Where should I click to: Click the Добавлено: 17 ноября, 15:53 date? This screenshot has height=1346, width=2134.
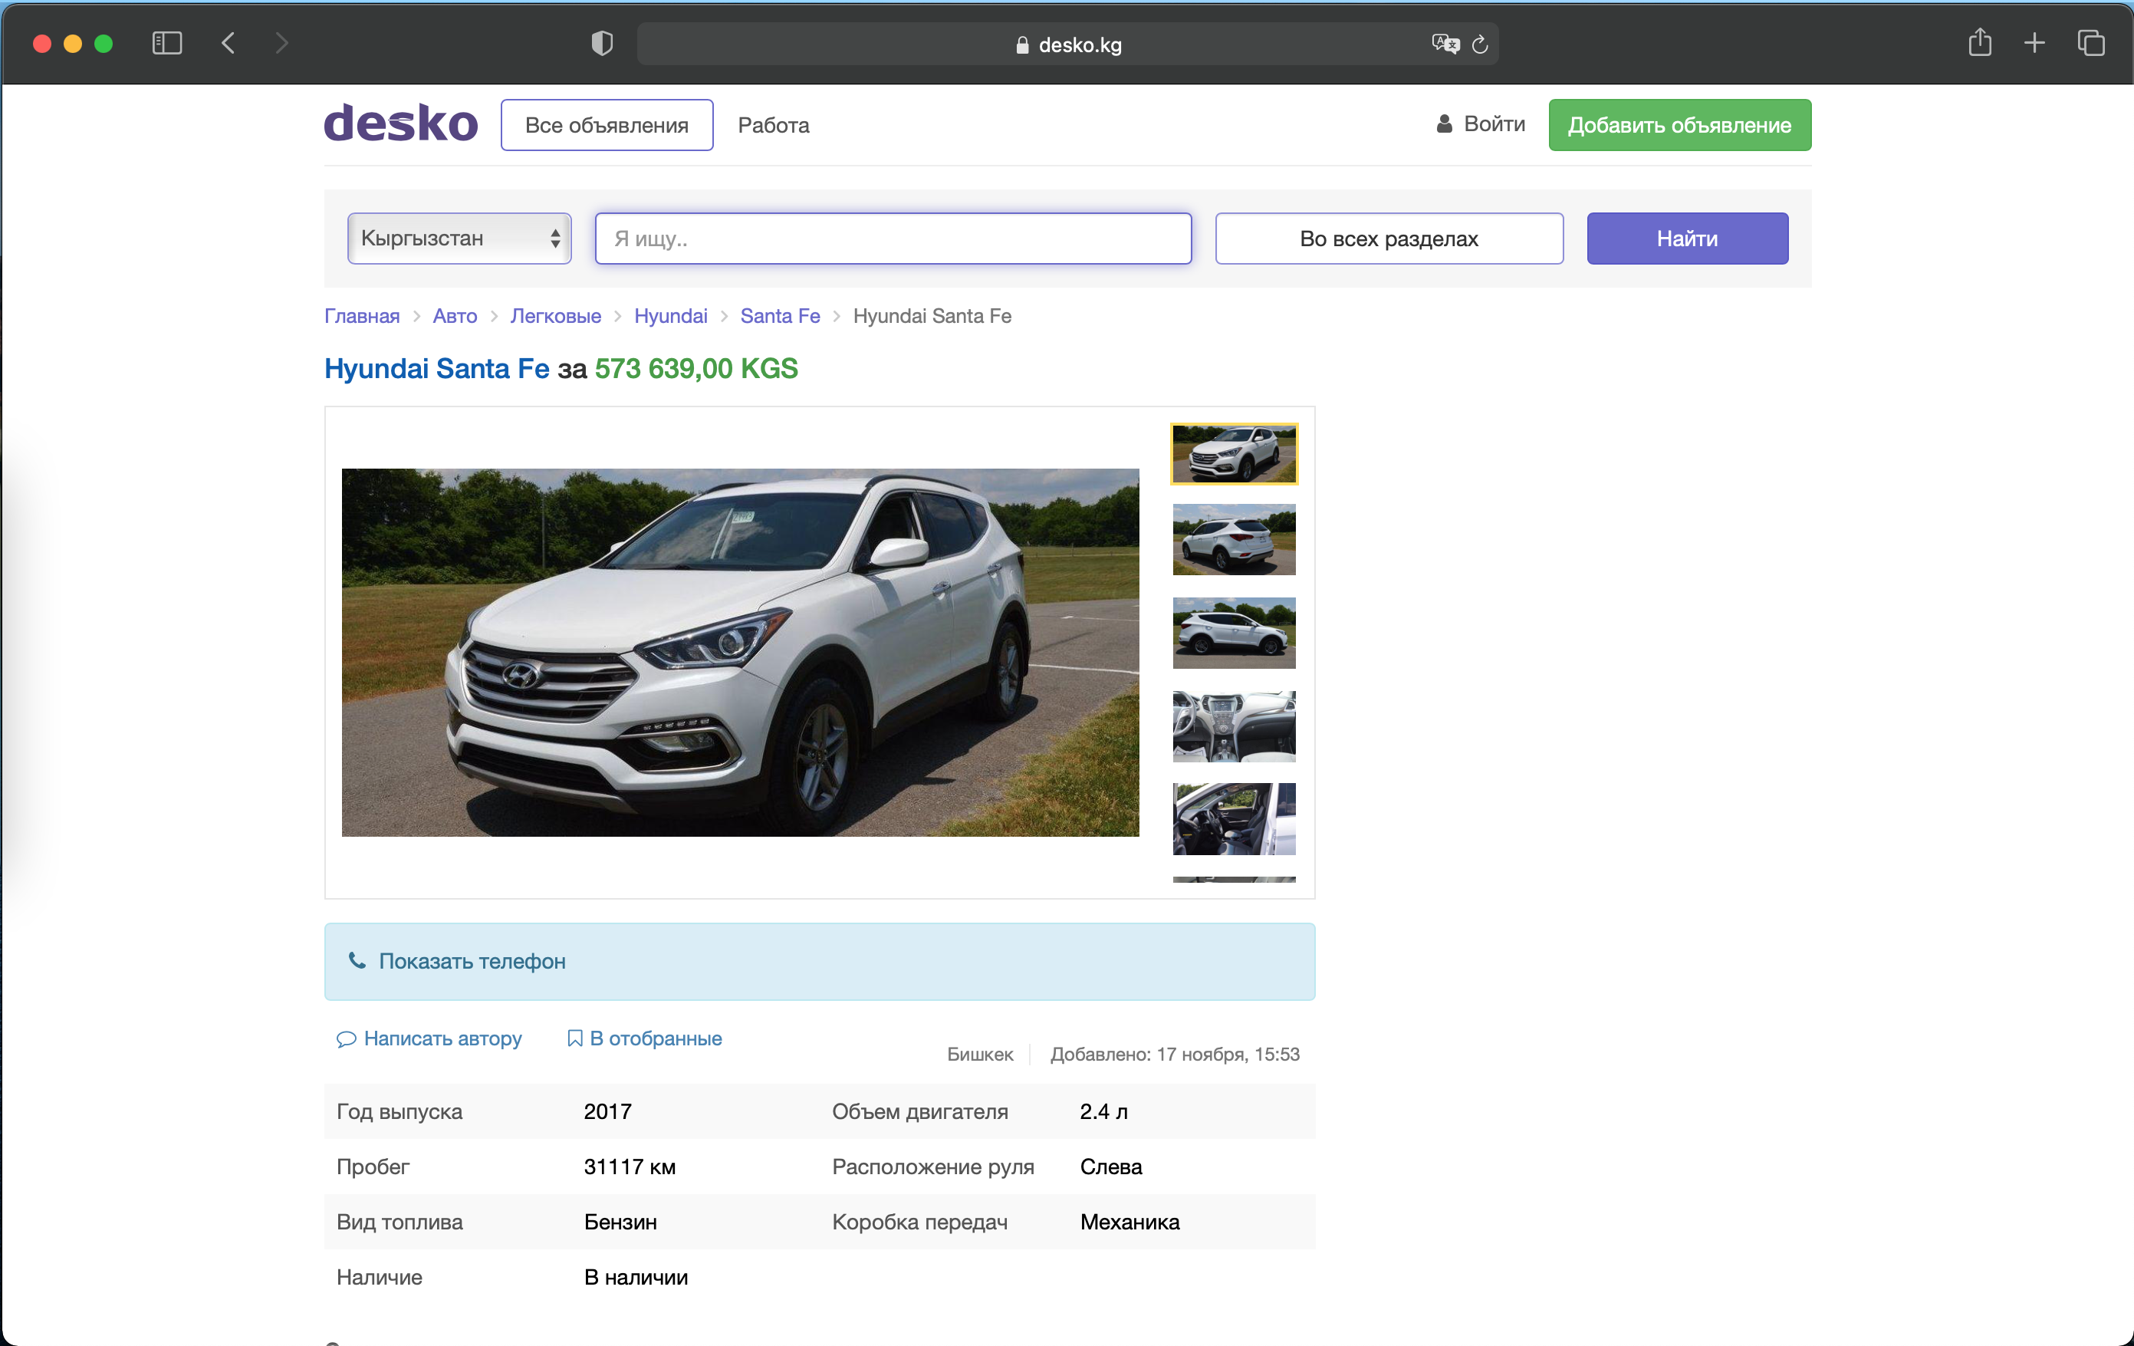(x=1175, y=1055)
